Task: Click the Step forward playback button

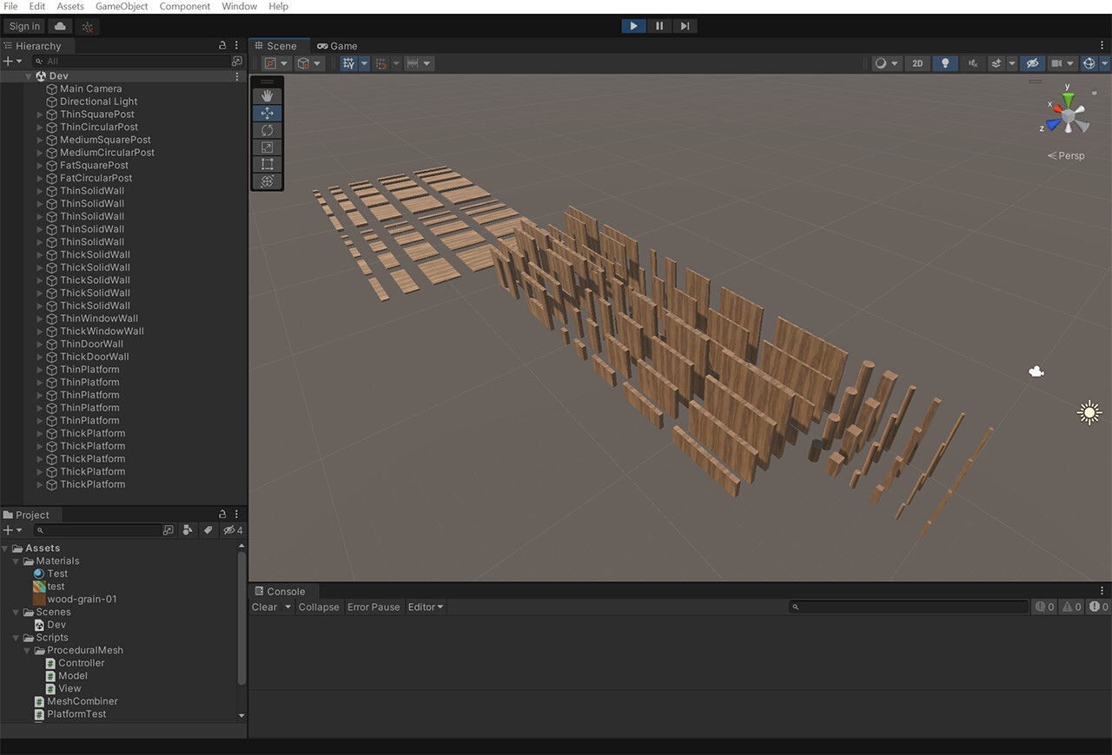Action: pos(685,26)
